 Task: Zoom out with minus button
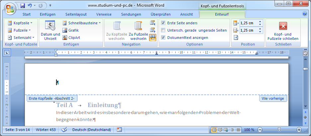[260, 130]
